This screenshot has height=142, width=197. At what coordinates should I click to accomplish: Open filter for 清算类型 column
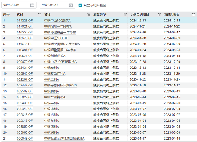coord(125,15)
